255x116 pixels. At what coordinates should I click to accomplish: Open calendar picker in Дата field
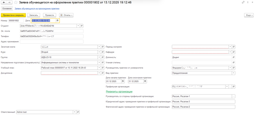click(57, 20)
